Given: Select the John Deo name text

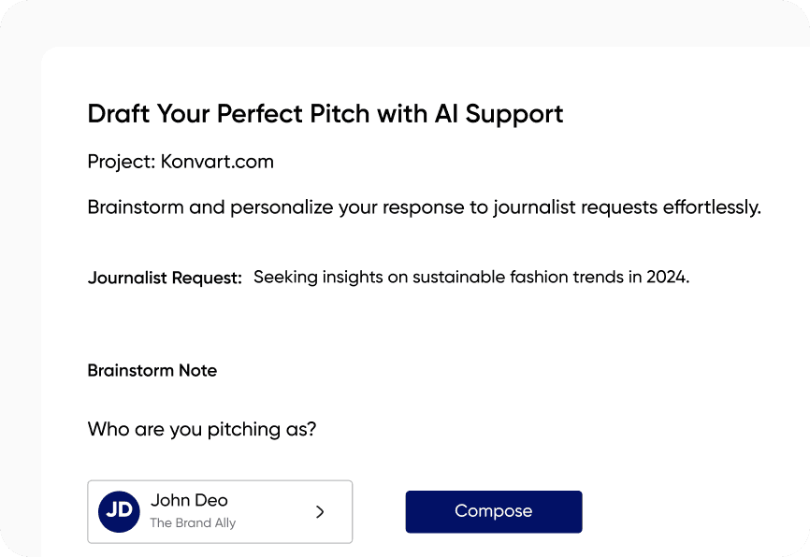Looking at the screenshot, I should pyautogui.click(x=189, y=500).
